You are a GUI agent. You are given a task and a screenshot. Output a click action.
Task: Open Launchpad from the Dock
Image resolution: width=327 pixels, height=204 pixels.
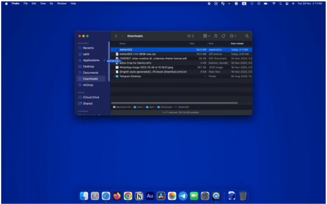point(95,196)
